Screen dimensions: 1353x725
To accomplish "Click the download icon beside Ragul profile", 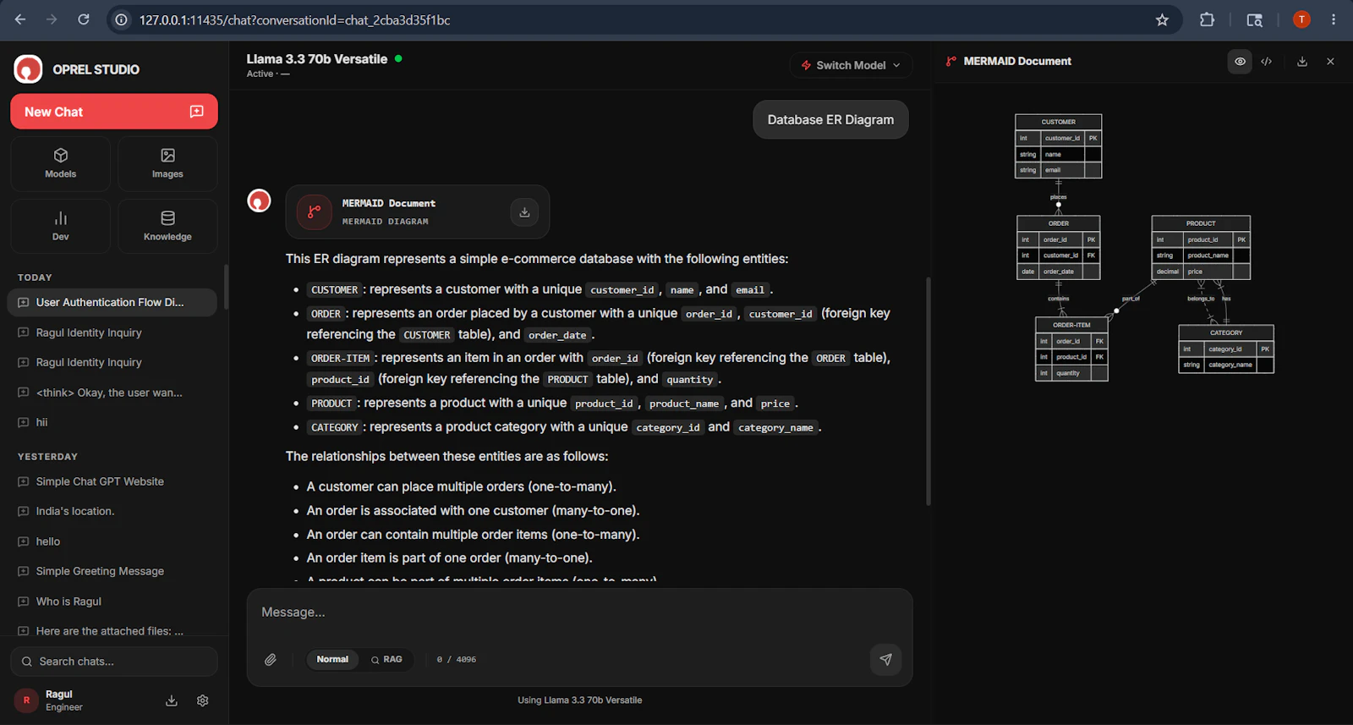I will (172, 700).
